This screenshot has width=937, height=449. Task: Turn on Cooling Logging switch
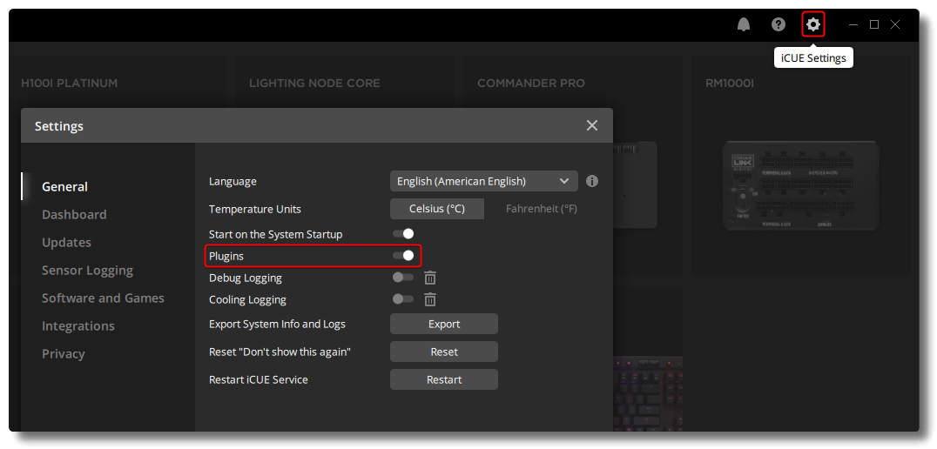[x=403, y=299]
